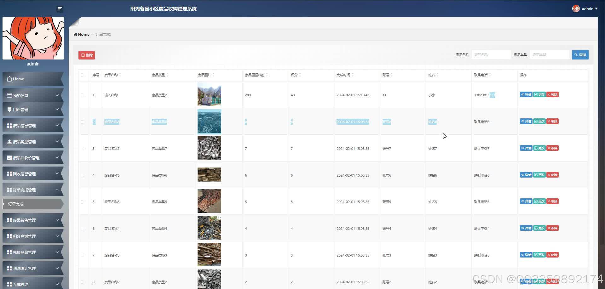Check the checkbox for row 8

83,282
